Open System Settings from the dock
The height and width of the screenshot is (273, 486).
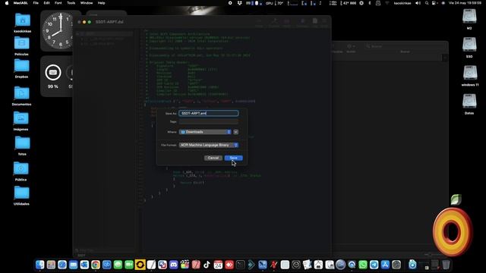pos(396,265)
